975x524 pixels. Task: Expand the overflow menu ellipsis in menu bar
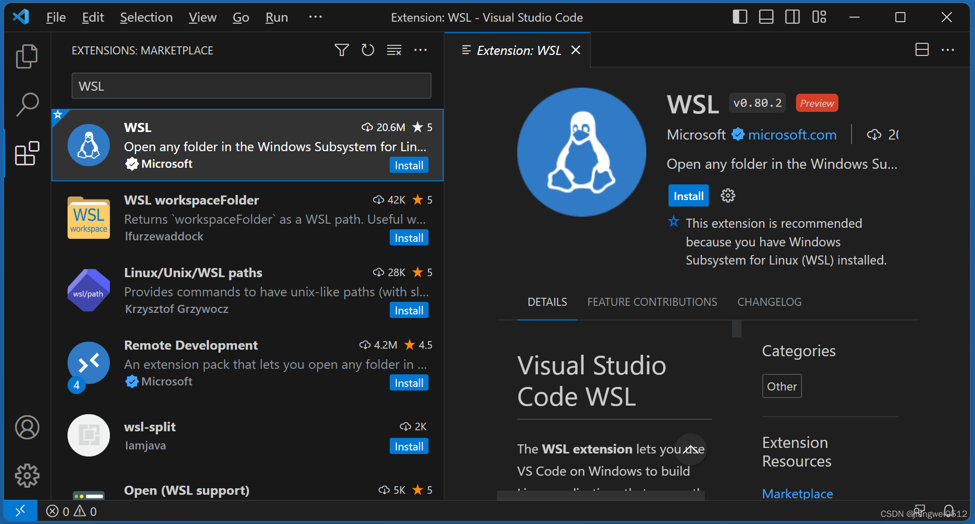[x=316, y=17]
